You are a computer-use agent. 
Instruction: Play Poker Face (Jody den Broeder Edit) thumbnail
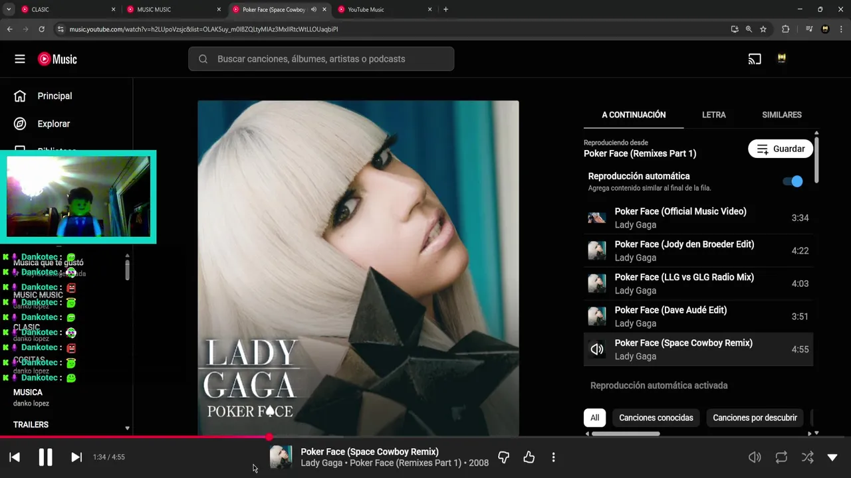tap(597, 251)
